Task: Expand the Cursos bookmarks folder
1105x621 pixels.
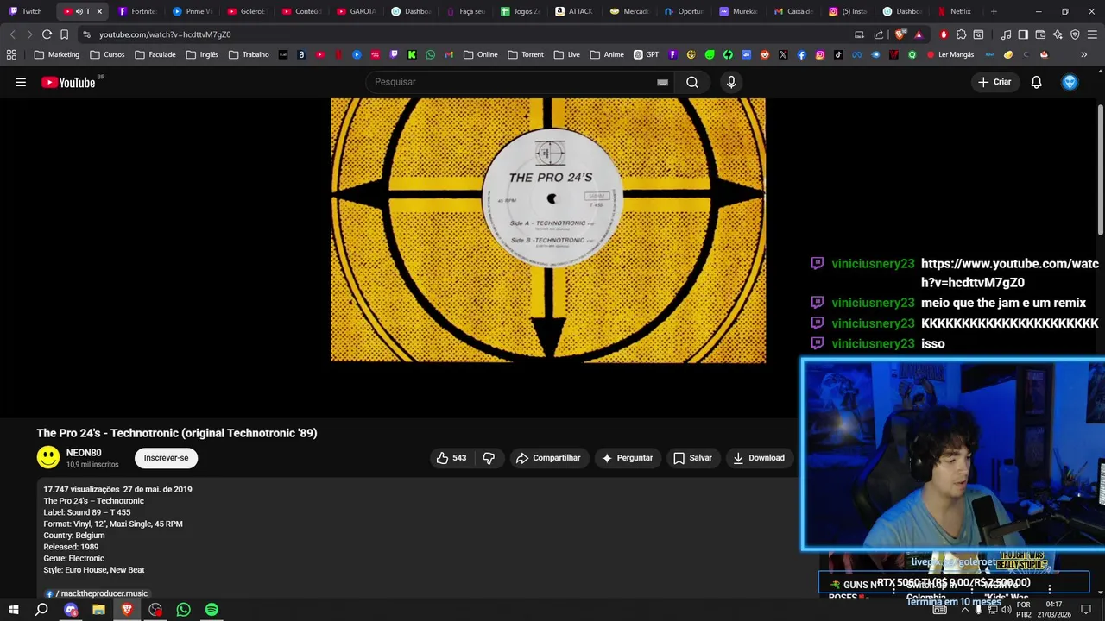Action: coord(107,54)
